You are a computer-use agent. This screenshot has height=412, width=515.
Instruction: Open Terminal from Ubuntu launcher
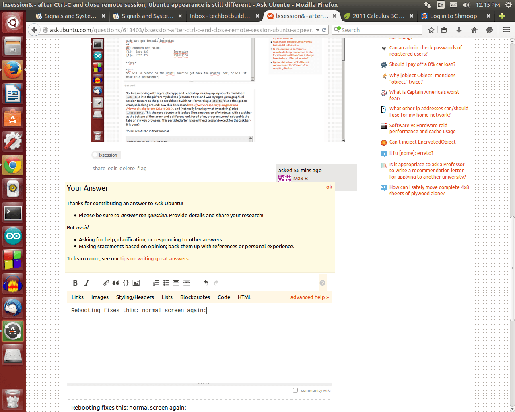coord(13,212)
